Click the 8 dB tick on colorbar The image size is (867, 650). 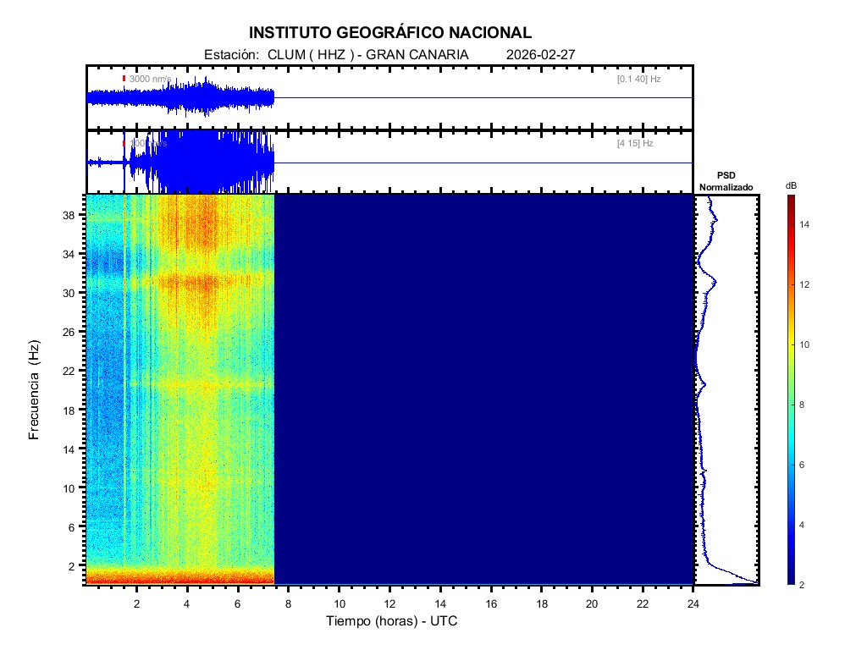[807, 405]
